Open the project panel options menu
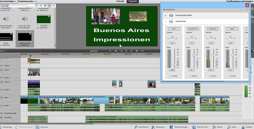254x129 pixels. (53, 6)
